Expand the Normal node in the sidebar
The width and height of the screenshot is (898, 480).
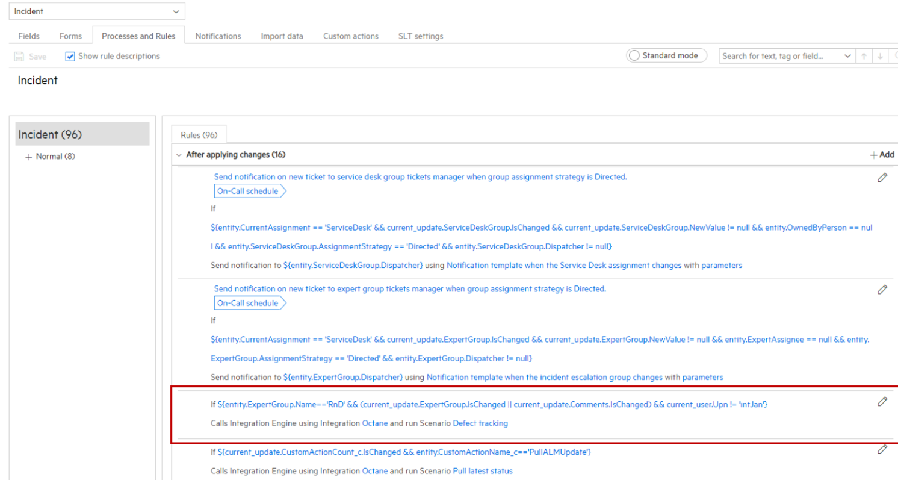point(28,156)
